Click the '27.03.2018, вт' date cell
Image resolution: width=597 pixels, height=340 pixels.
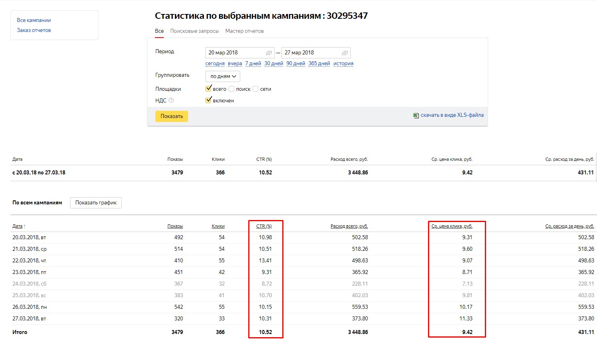[x=29, y=319]
